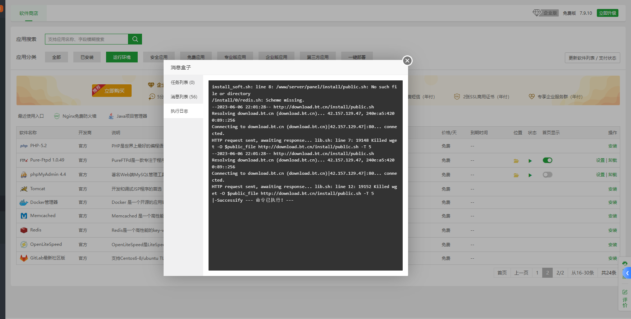Click the Nginx免费防火墙 shield icon
Image resolution: width=631 pixels, height=319 pixels.
click(57, 116)
